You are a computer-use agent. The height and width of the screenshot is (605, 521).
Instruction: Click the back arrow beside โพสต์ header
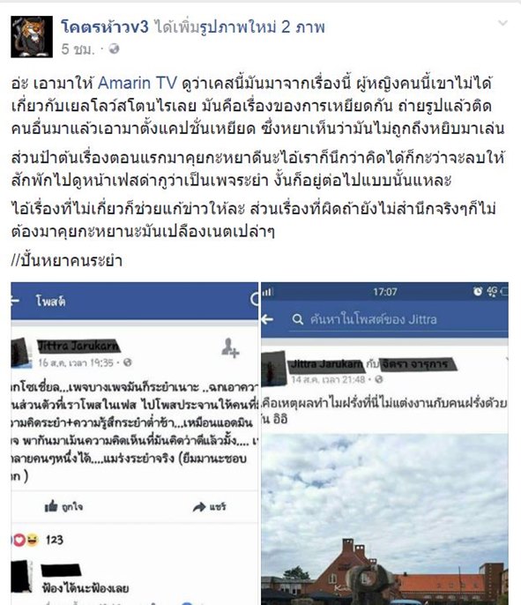[x=15, y=301]
